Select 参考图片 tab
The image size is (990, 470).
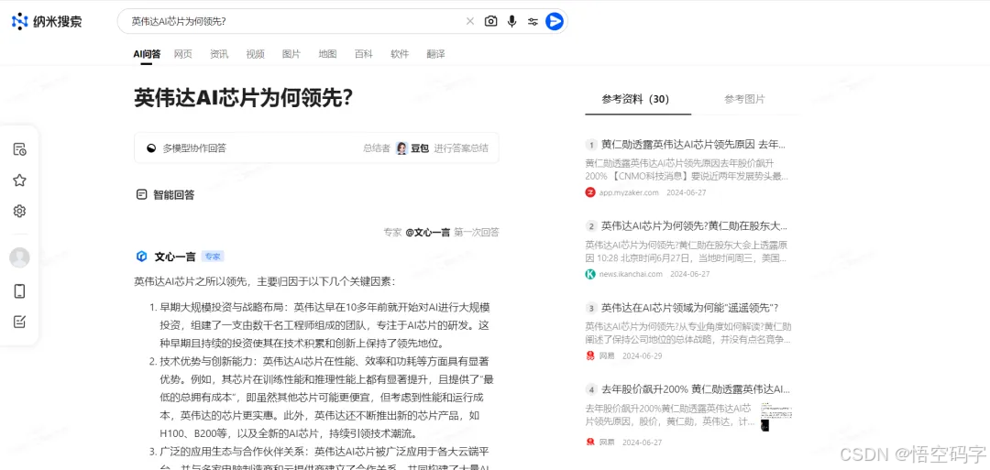click(x=744, y=99)
